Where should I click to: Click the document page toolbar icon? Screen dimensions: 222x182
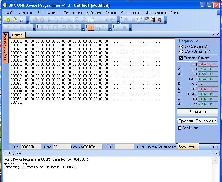pyautogui.click(x=92, y=20)
